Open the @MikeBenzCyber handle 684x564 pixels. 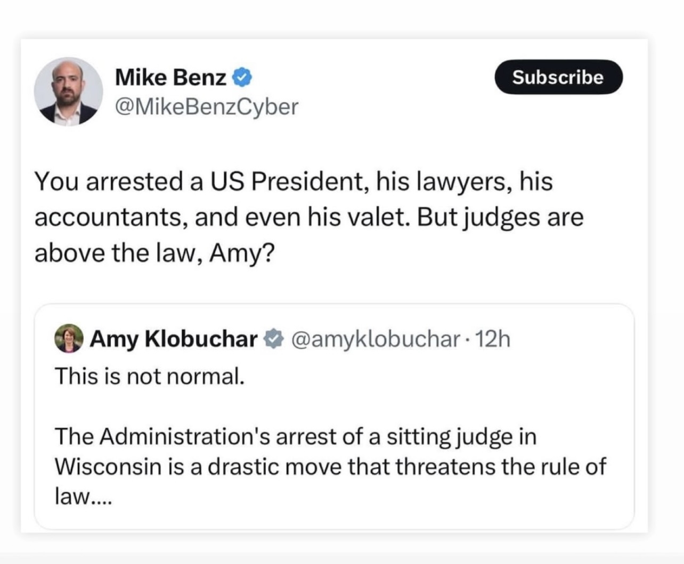(x=207, y=107)
